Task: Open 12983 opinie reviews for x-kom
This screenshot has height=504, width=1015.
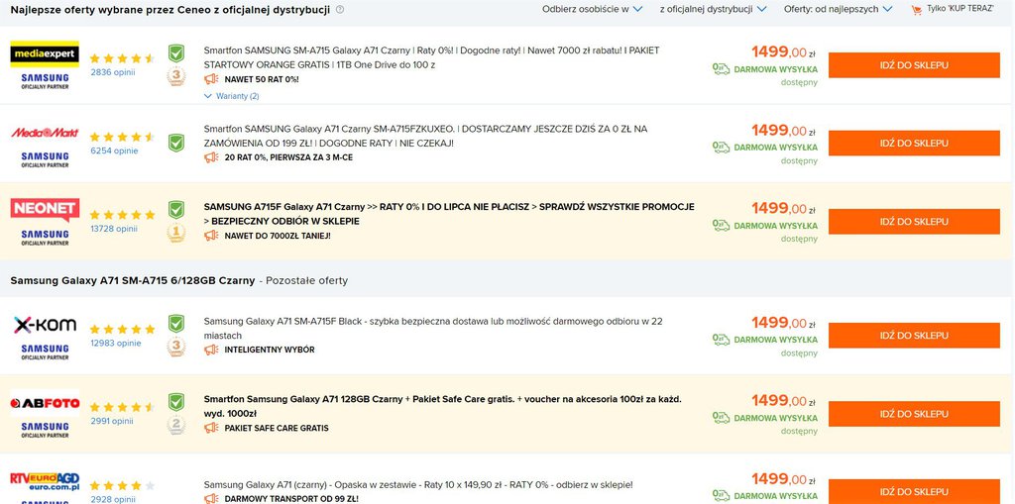Action: point(116,344)
